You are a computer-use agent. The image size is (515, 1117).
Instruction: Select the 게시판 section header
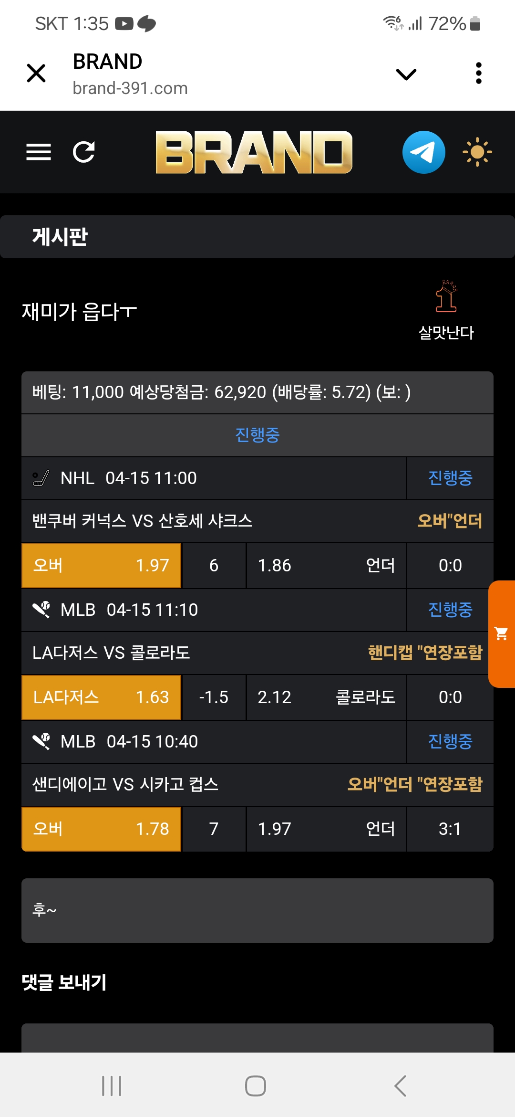click(60, 237)
